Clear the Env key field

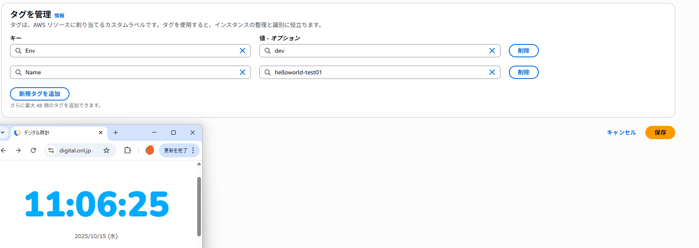(243, 51)
